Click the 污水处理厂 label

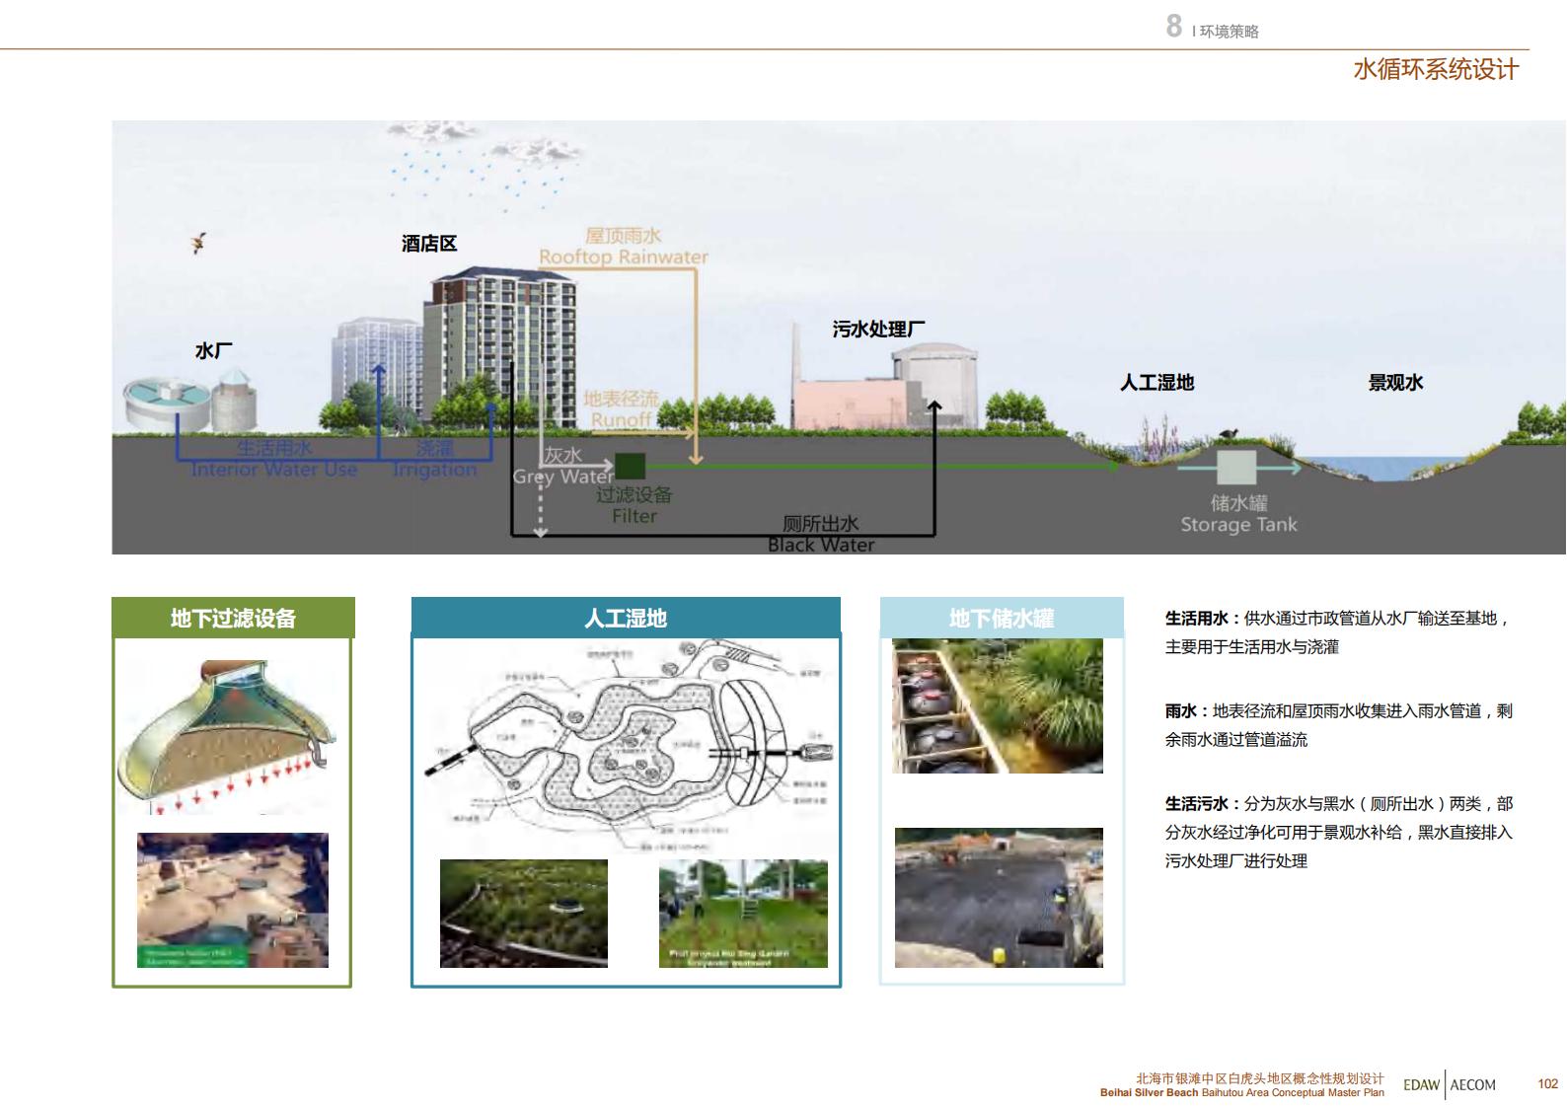pyautogui.click(x=878, y=330)
